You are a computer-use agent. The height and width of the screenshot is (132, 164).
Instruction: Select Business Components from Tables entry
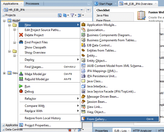pos(120,40)
